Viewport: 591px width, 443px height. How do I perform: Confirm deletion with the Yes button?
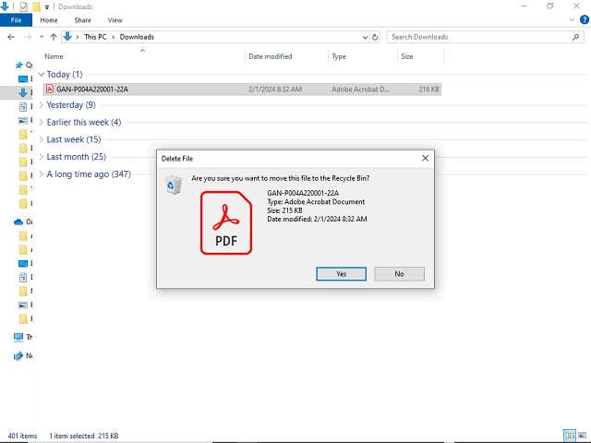tap(341, 274)
